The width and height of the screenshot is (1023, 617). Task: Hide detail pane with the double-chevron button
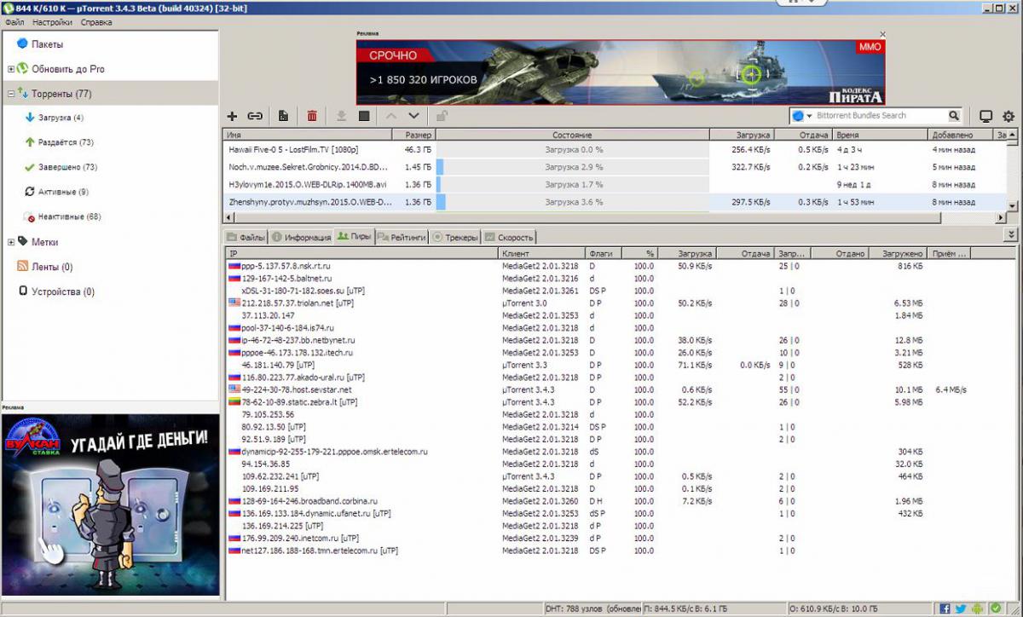(x=1011, y=234)
